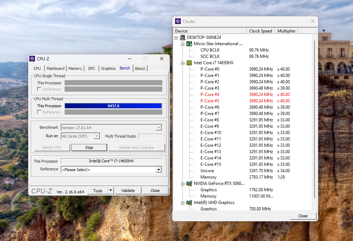Stop the running benchmark

pos(89,147)
